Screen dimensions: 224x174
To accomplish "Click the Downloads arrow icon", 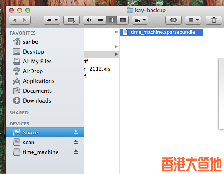I will [17, 100].
